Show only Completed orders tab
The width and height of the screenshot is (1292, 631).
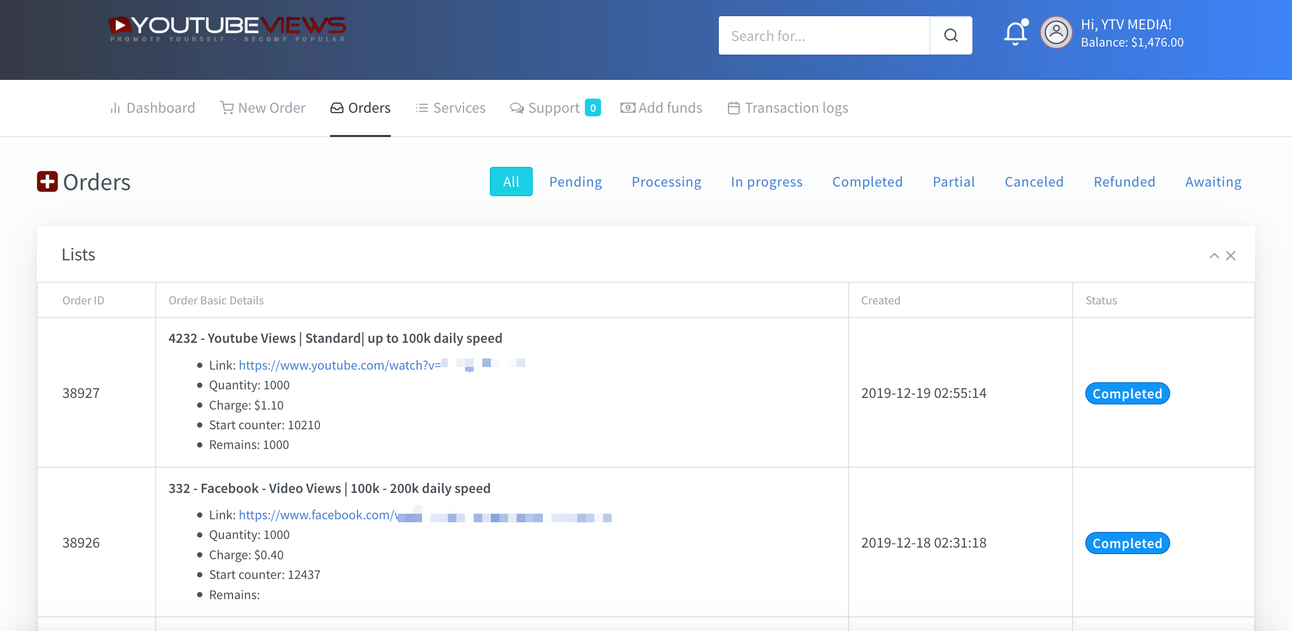[867, 182]
